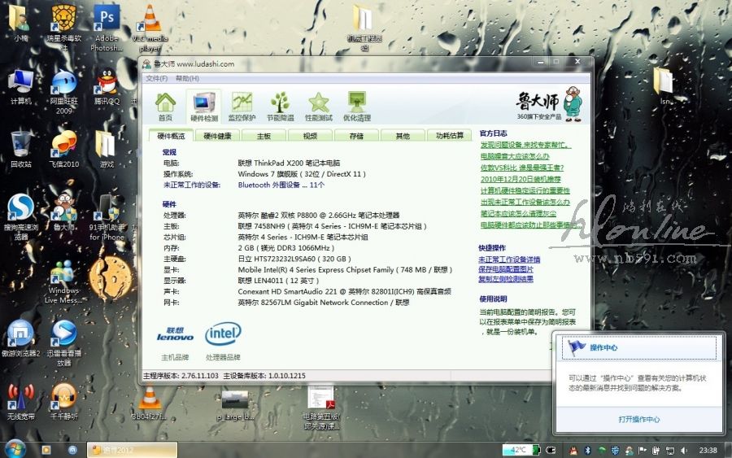
Task: Click the Lenovo brand logo
Action: pyautogui.click(x=175, y=334)
